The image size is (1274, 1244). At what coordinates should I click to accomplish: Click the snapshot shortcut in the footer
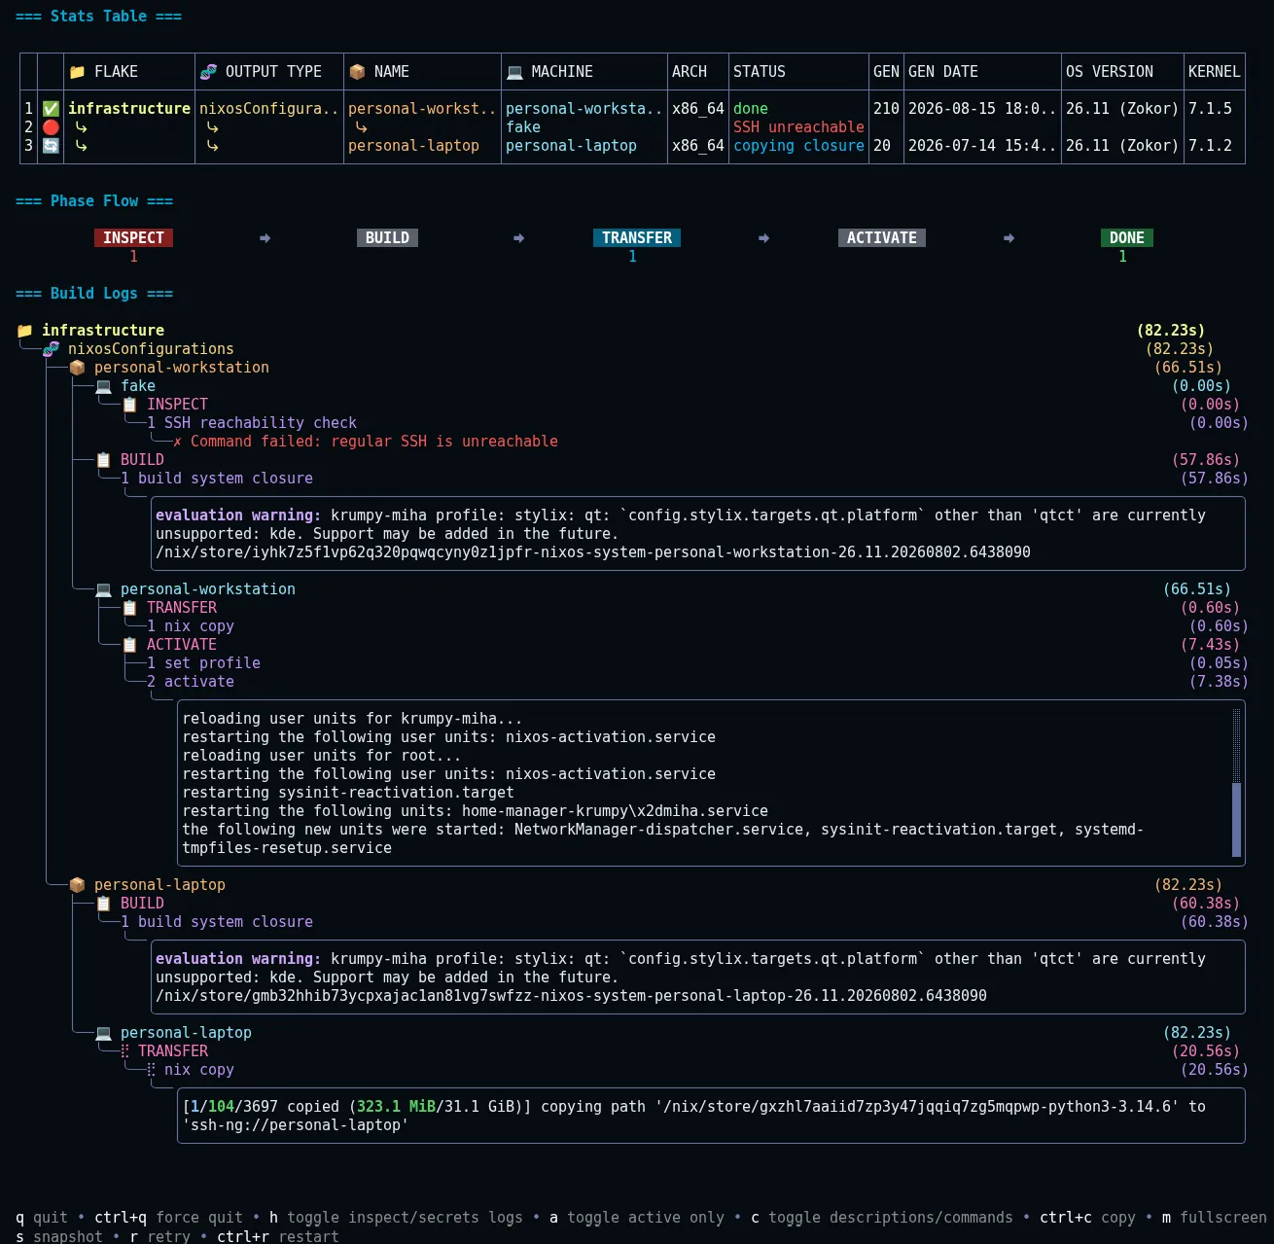(x=59, y=1236)
